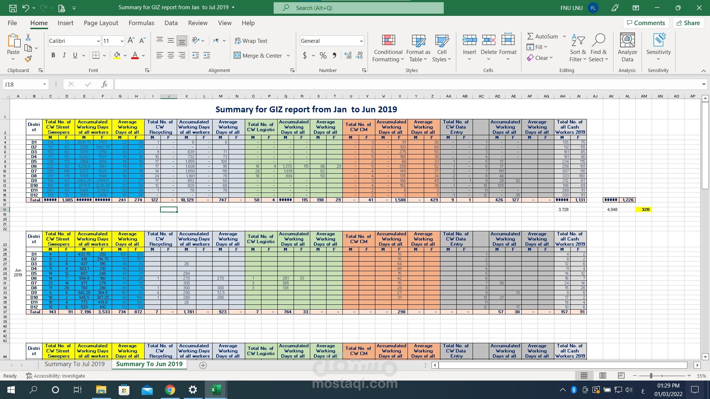Switch to Summary To Jul 2019 sheet
This screenshot has width=710, height=399.
74,364
